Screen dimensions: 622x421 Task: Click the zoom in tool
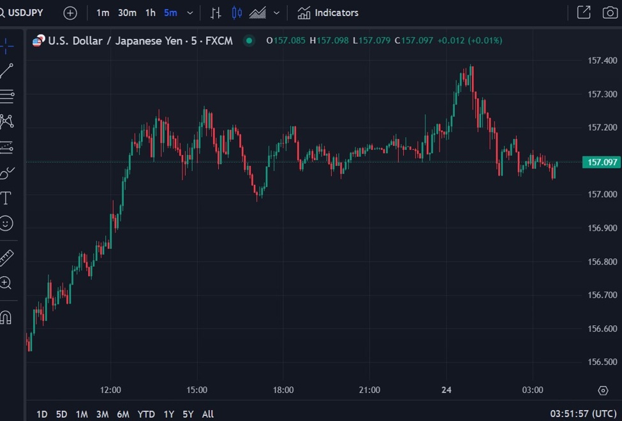click(x=6, y=283)
